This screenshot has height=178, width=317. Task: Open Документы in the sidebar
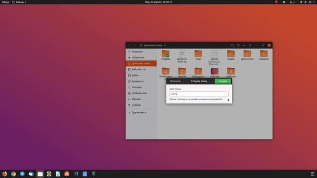[x=141, y=81]
